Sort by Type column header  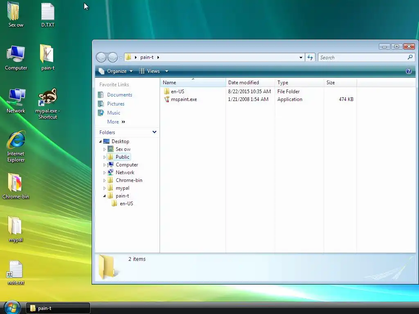coord(299,83)
